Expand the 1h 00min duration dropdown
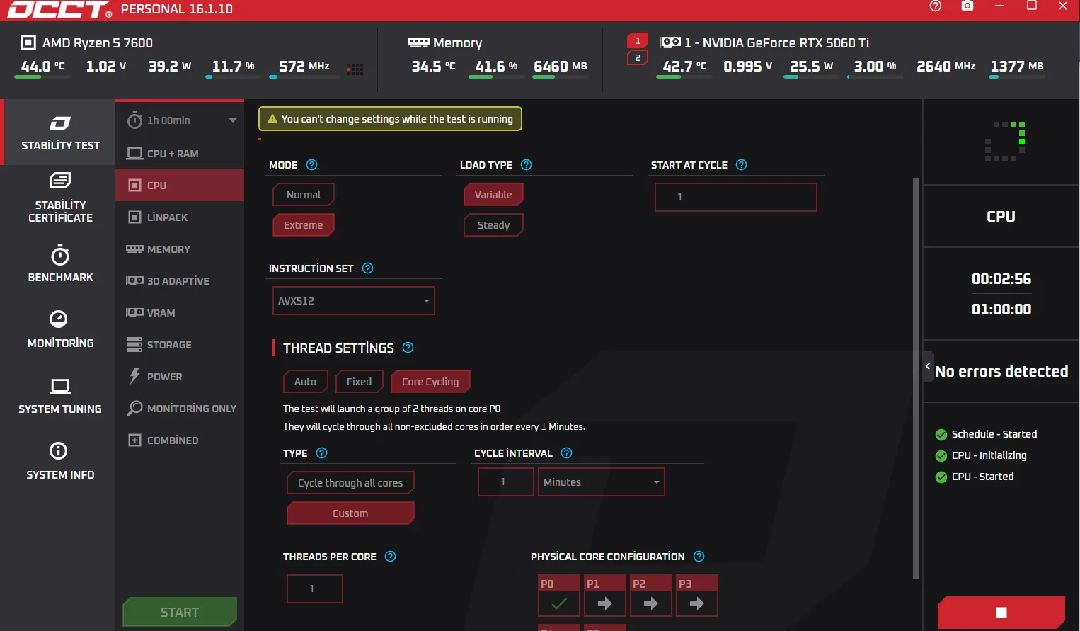This screenshot has height=631, width=1080. point(232,120)
